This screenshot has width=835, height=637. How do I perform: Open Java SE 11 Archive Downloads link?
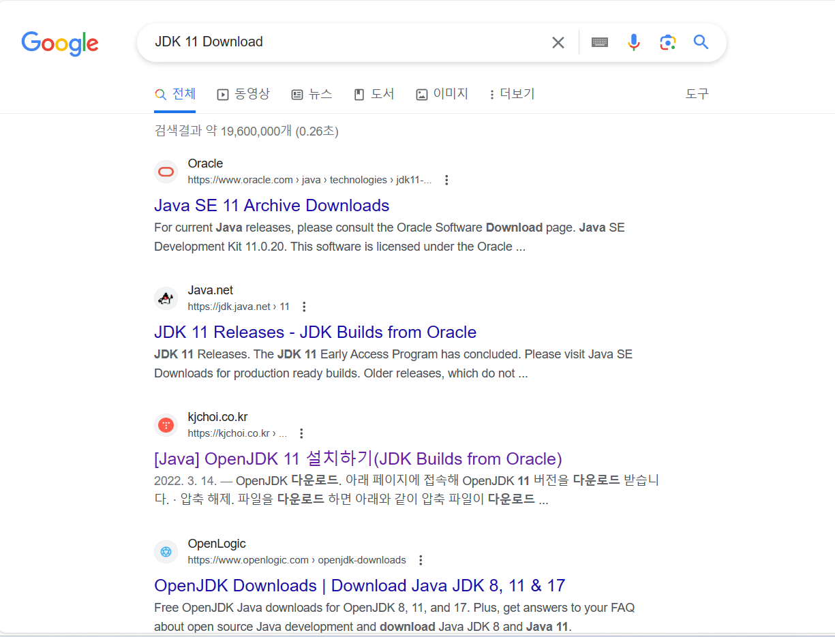[272, 205]
